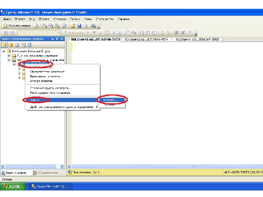
Task: Click the SQL Server Compact query toolbar icon
Action: [65, 26]
